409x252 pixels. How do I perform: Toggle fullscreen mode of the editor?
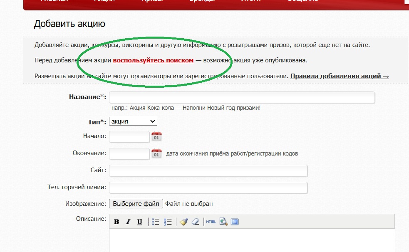[x=235, y=222]
